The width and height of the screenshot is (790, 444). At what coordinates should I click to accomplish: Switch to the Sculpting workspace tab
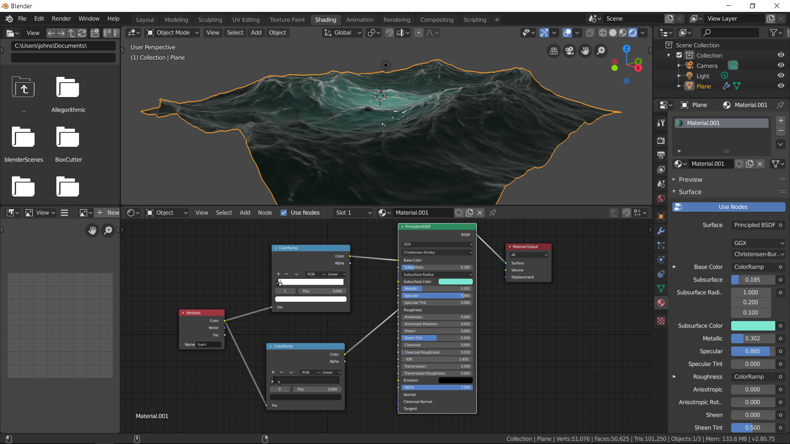pyautogui.click(x=210, y=20)
